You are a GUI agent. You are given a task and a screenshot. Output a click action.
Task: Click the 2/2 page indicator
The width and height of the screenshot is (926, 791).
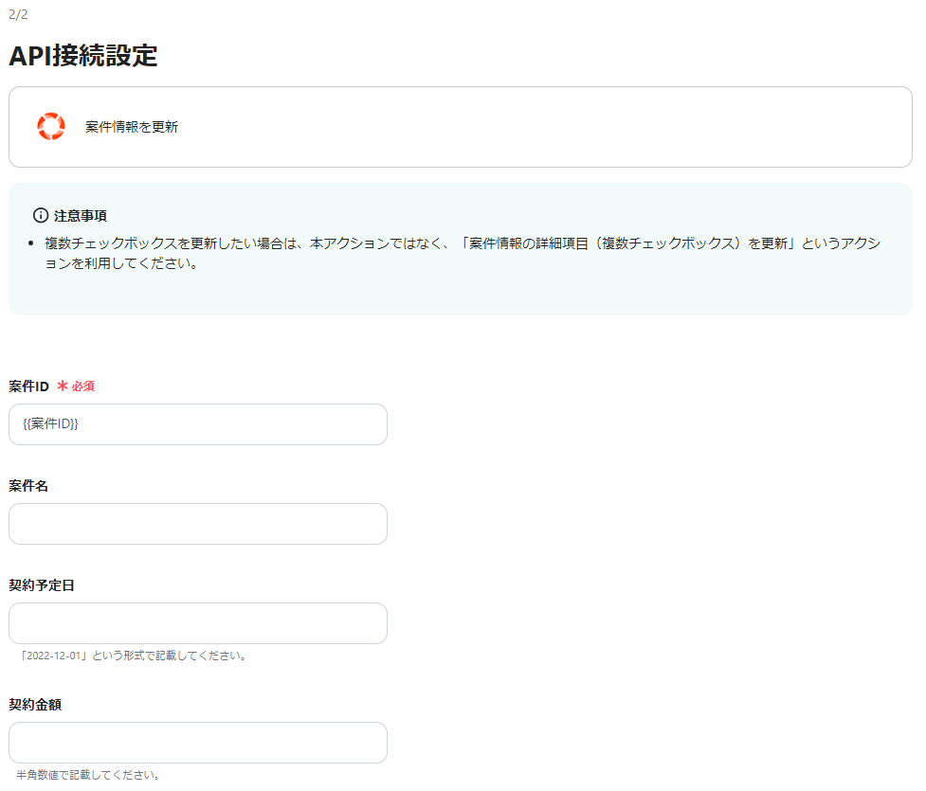18,15
